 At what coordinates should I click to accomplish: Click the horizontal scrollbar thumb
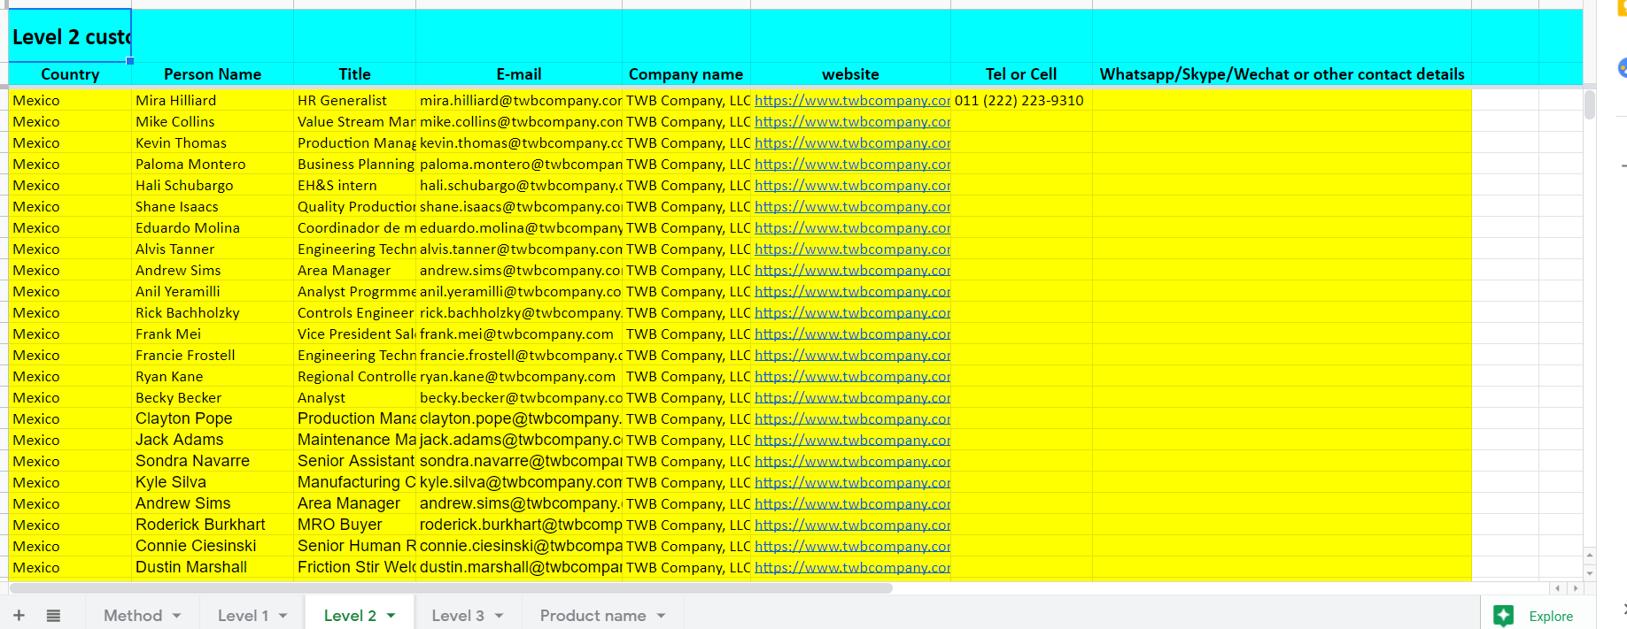[451, 588]
